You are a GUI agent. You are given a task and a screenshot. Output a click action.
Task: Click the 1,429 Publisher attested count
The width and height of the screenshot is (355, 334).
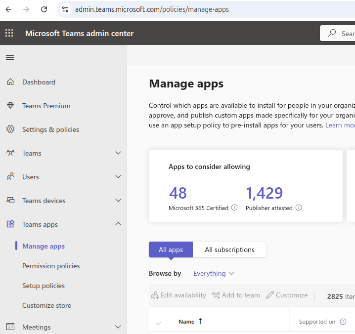point(265,193)
